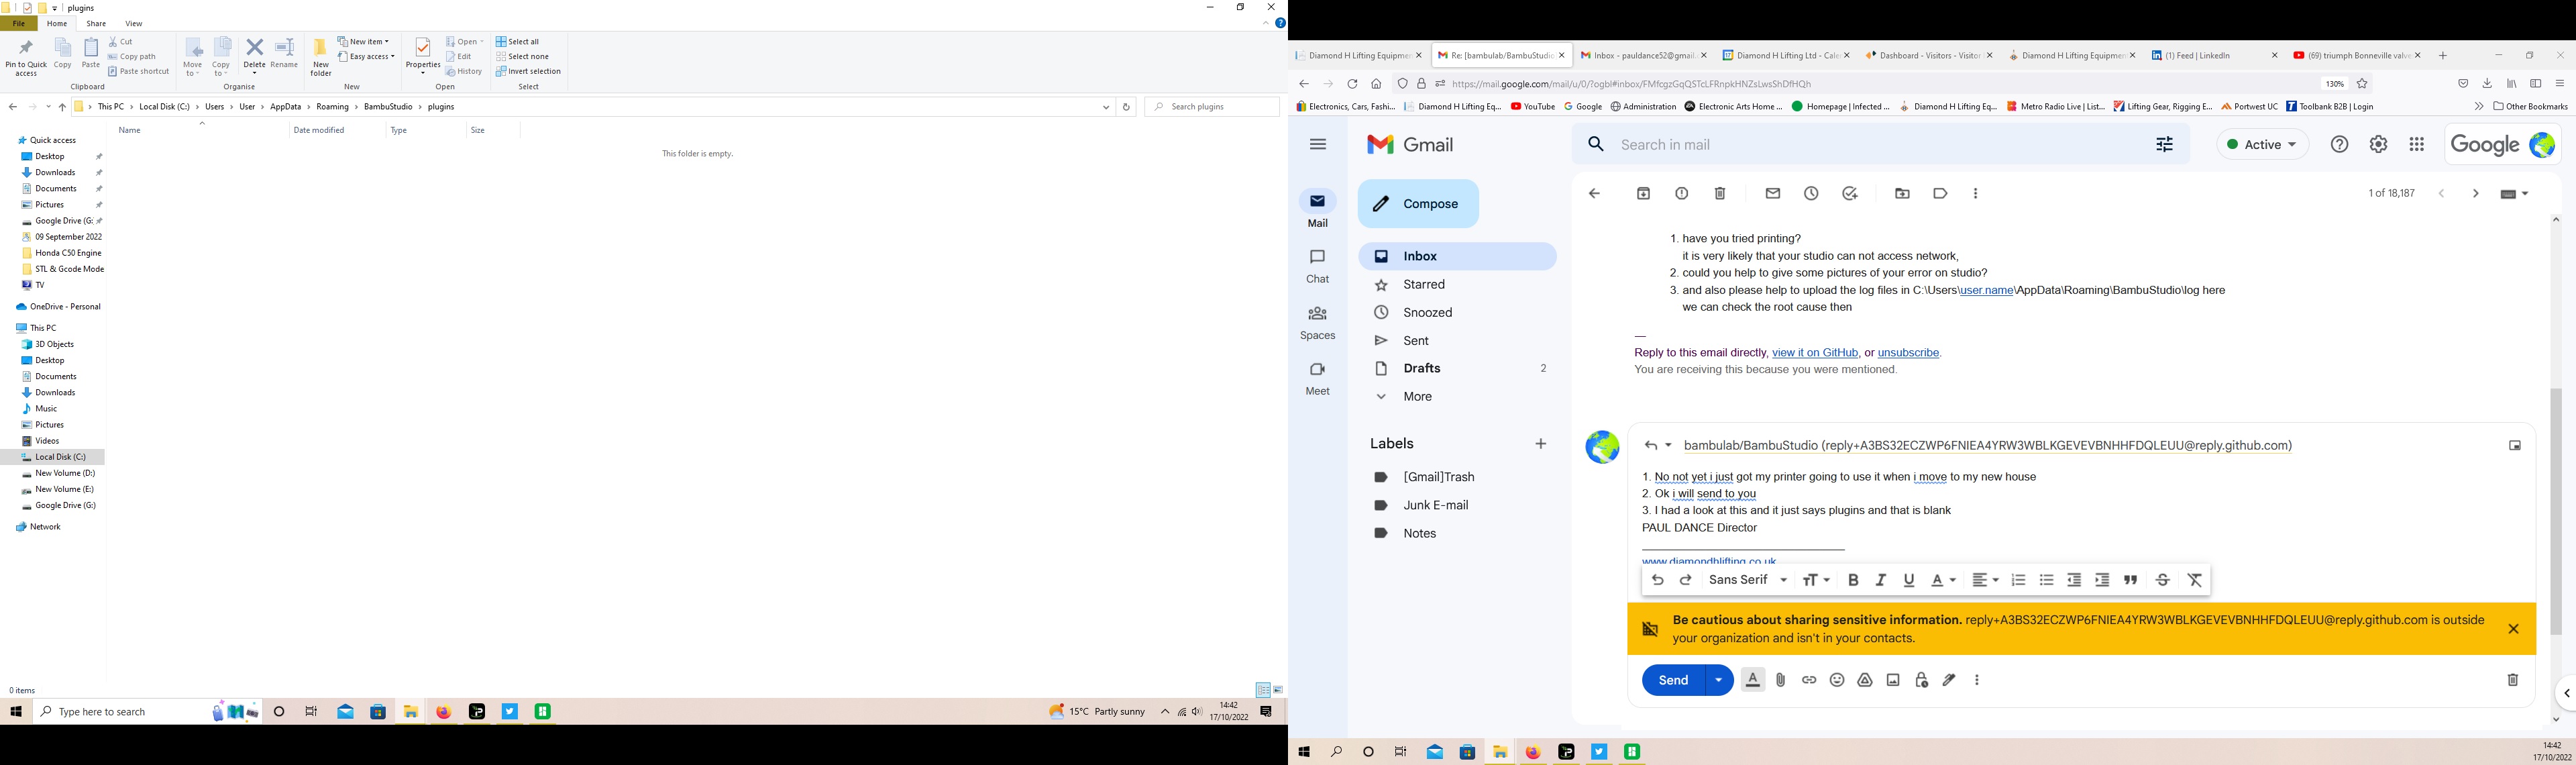Screen dimensions: 2576x765
Task: Discard the draft with trash icon
Action: pyautogui.click(x=2512, y=680)
